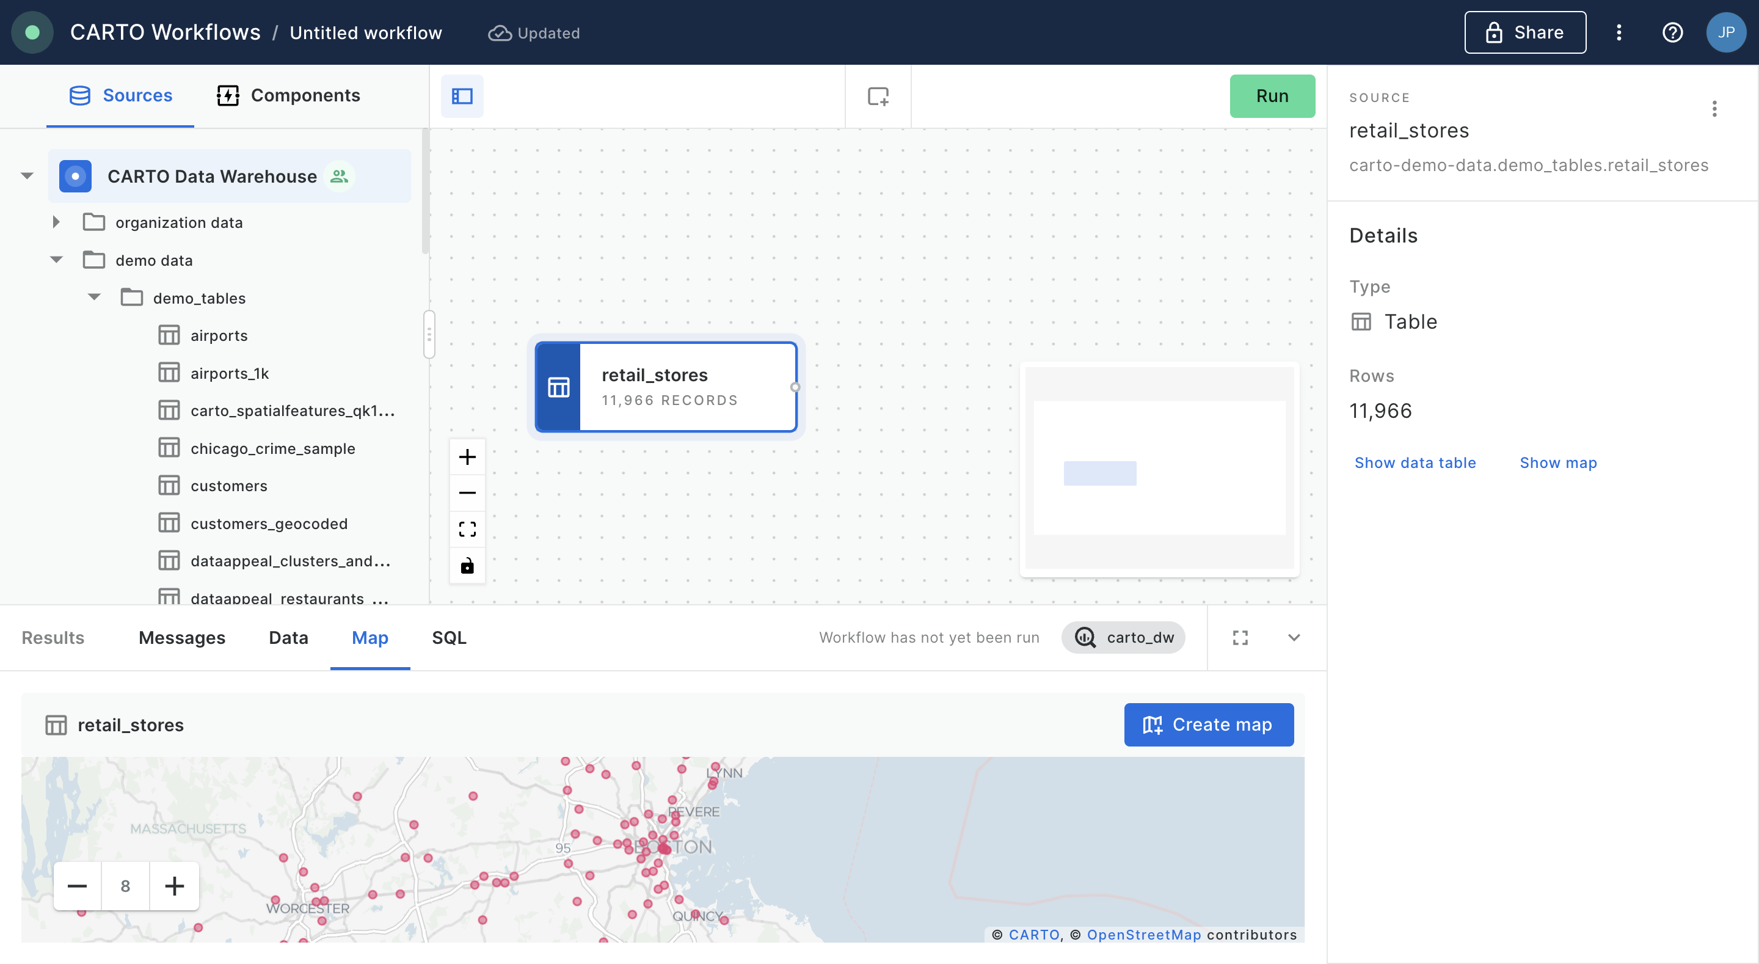Screen dimensions: 1759x964
Task: Select the retail_stores node on canvas
Action: (666, 387)
